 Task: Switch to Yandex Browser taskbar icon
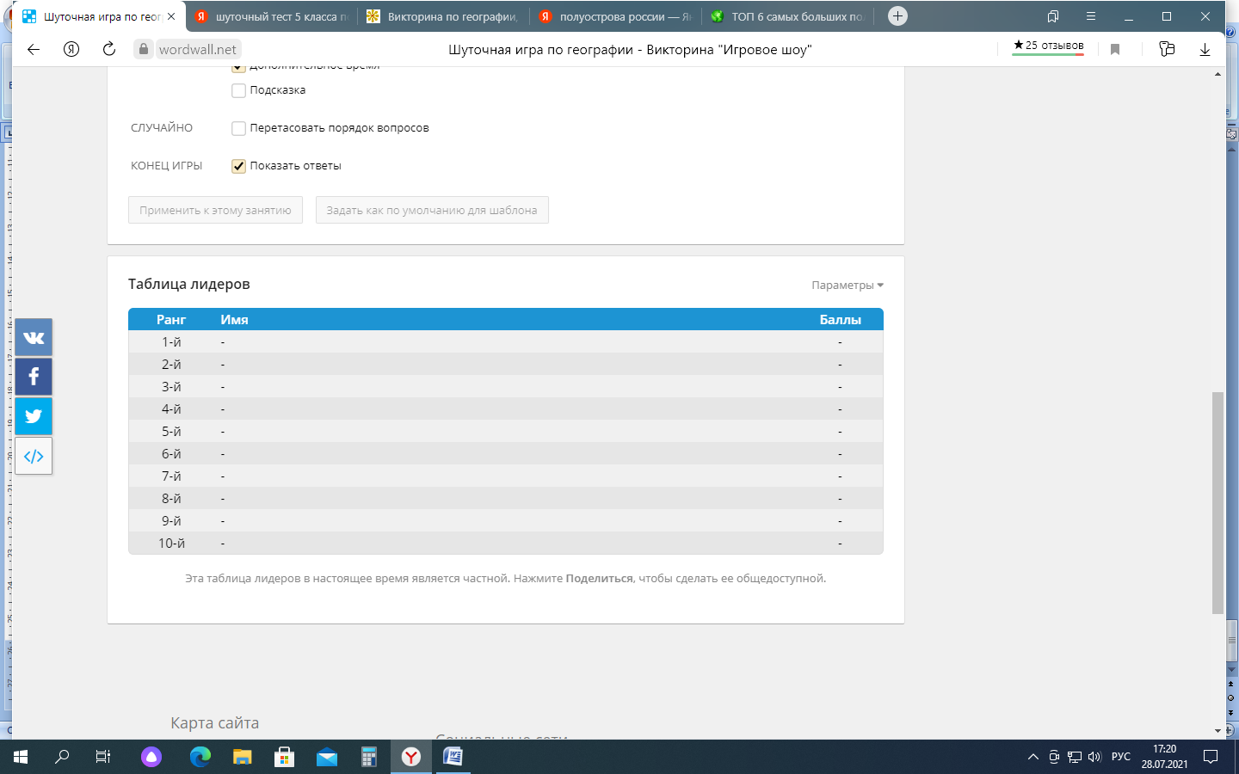click(x=411, y=757)
